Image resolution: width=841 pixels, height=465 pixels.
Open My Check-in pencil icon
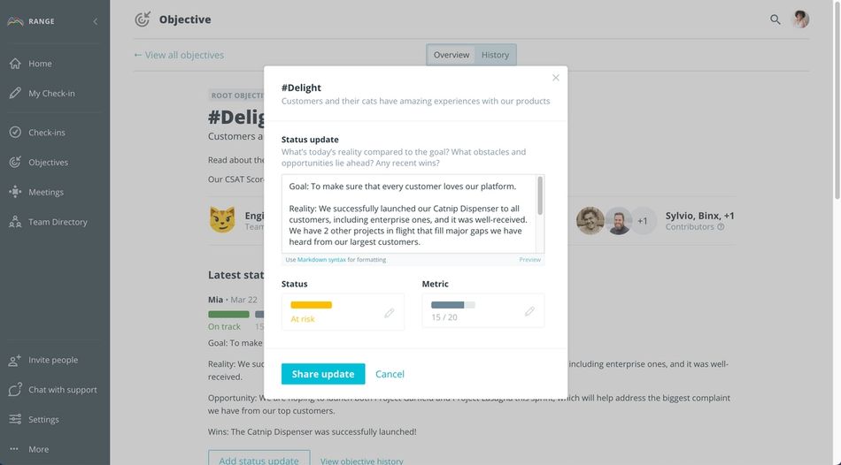(x=15, y=93)
